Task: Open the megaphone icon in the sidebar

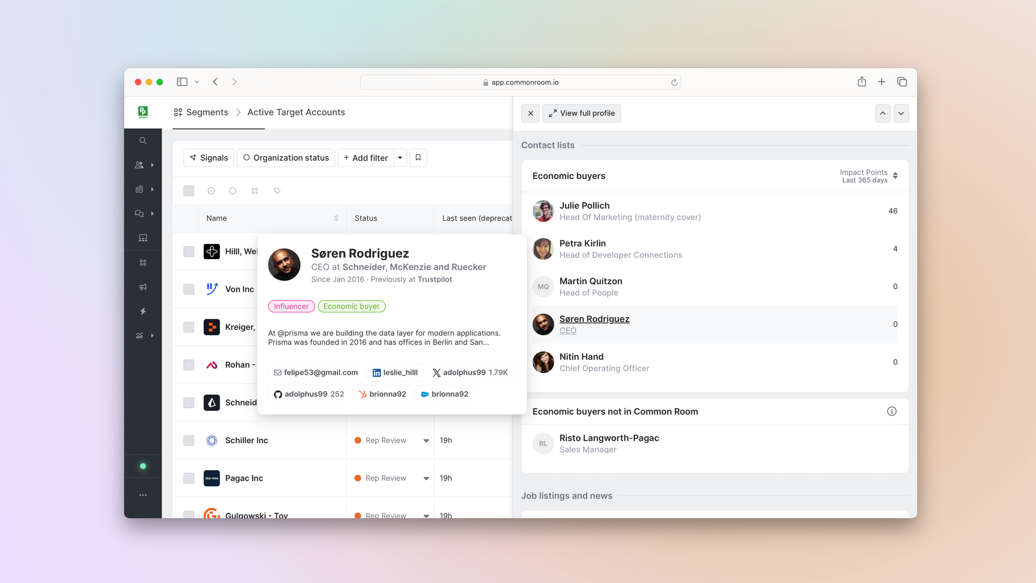Action: coord(143,287)
